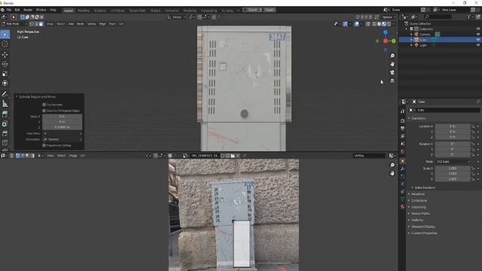
Task: Select the Transform tool
Action: pyautogui.click(x=5, y=84)
